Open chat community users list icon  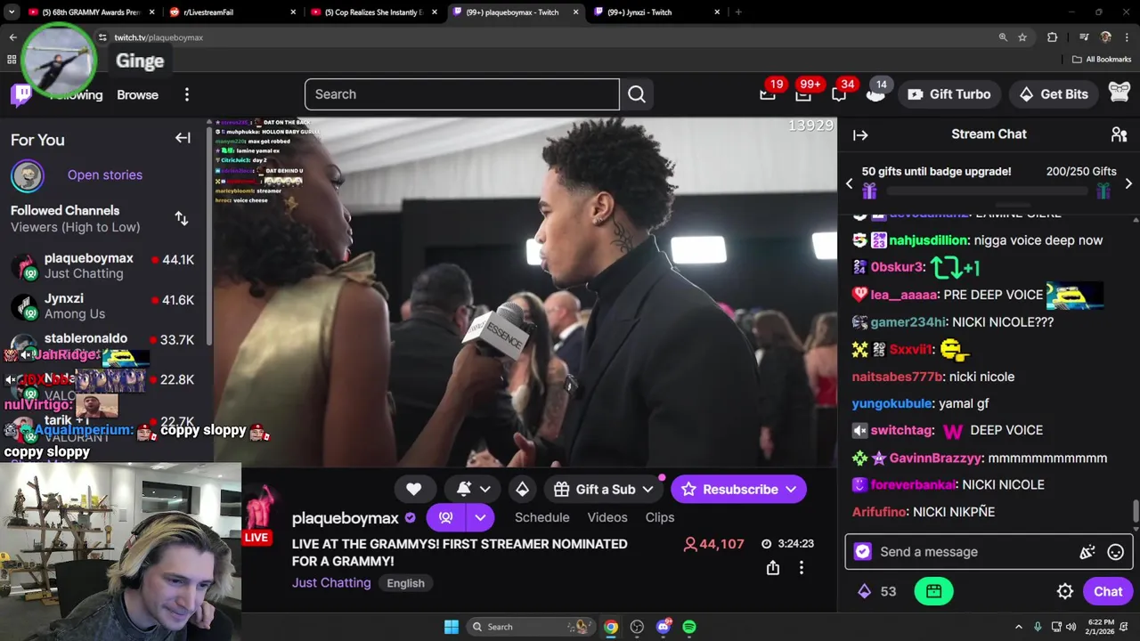(1119, 134)
